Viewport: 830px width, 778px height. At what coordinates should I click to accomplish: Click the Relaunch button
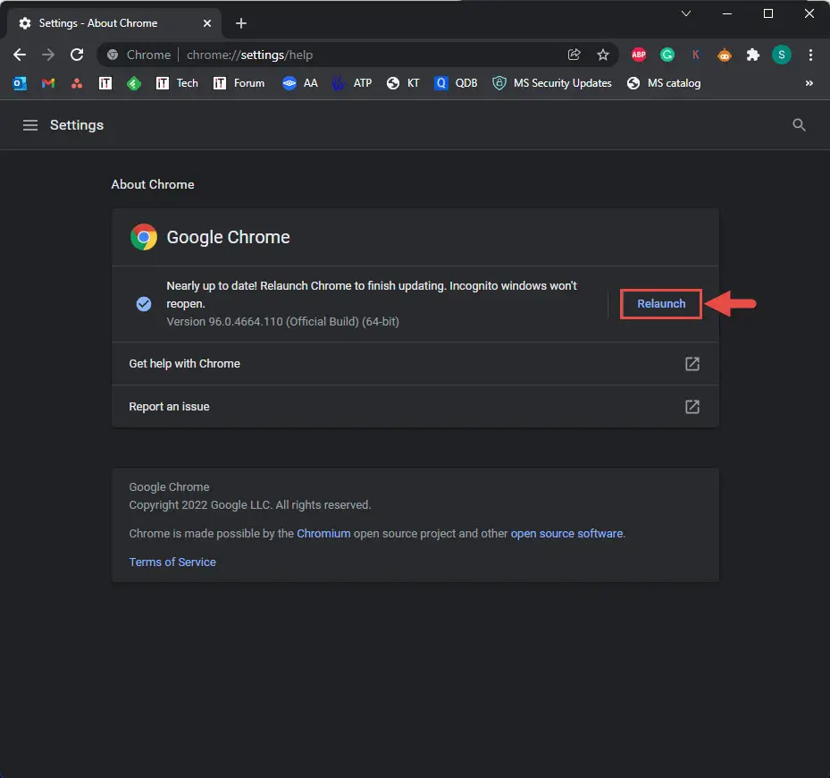pos(660,304)
